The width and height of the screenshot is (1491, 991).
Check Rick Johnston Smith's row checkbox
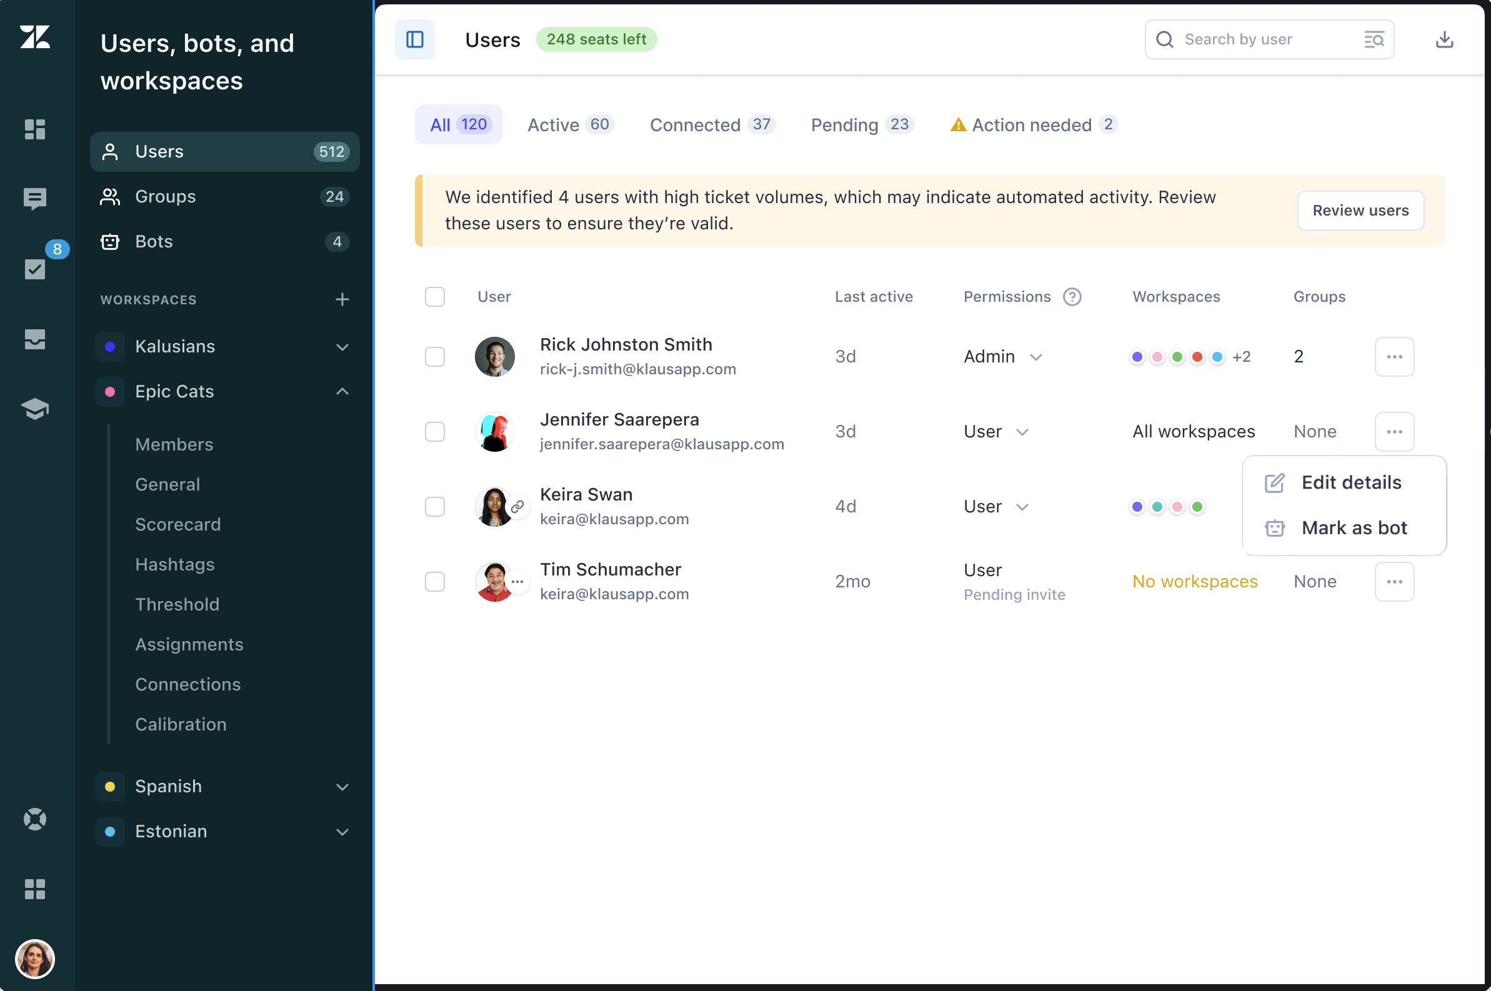pos(435,356)
